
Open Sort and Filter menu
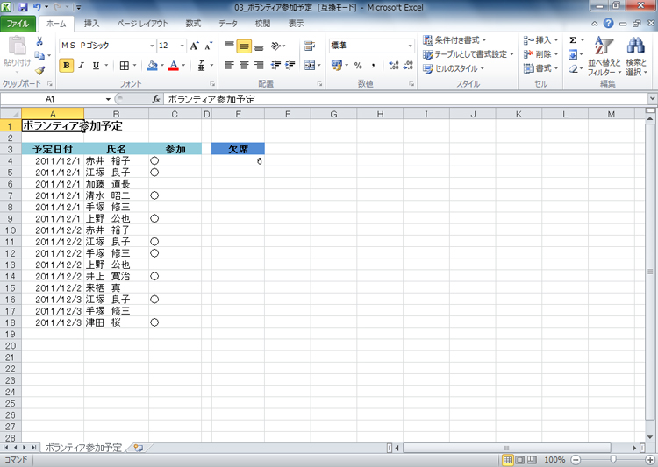[604, 57]
